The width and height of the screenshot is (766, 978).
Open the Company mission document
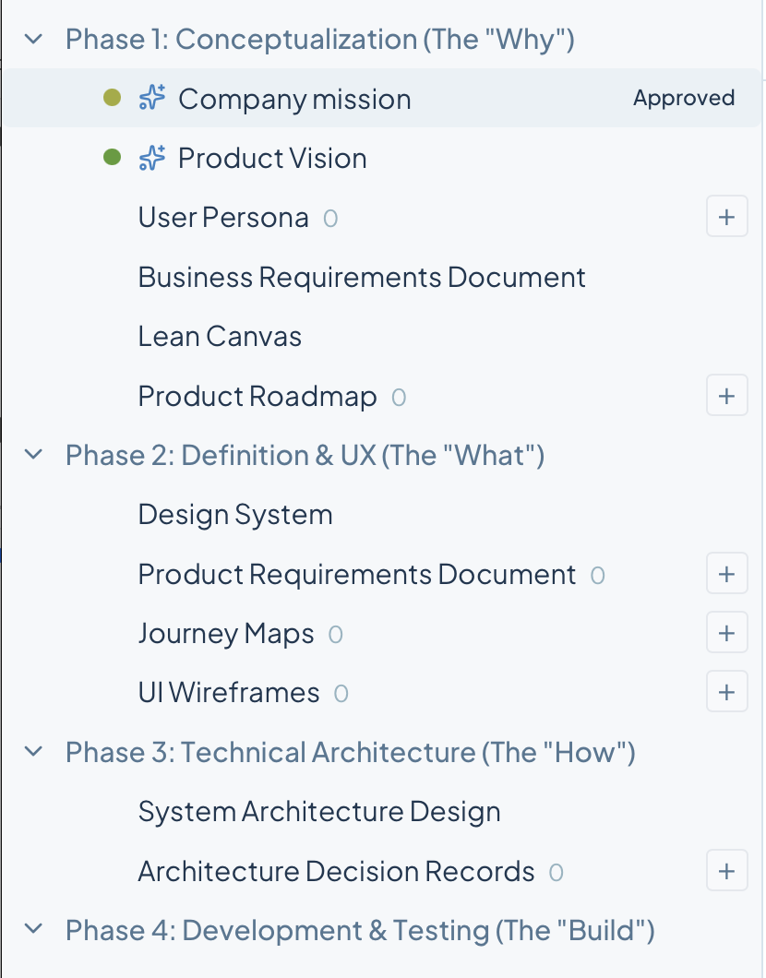point(294,99)
